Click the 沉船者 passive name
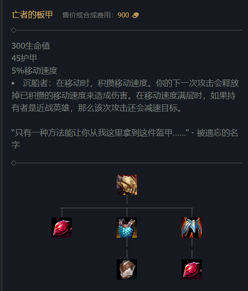 pyautogui.click(x=35, y=83)
